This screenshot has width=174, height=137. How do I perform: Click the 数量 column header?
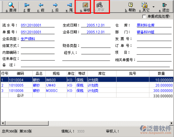click(x=161, y=74)
